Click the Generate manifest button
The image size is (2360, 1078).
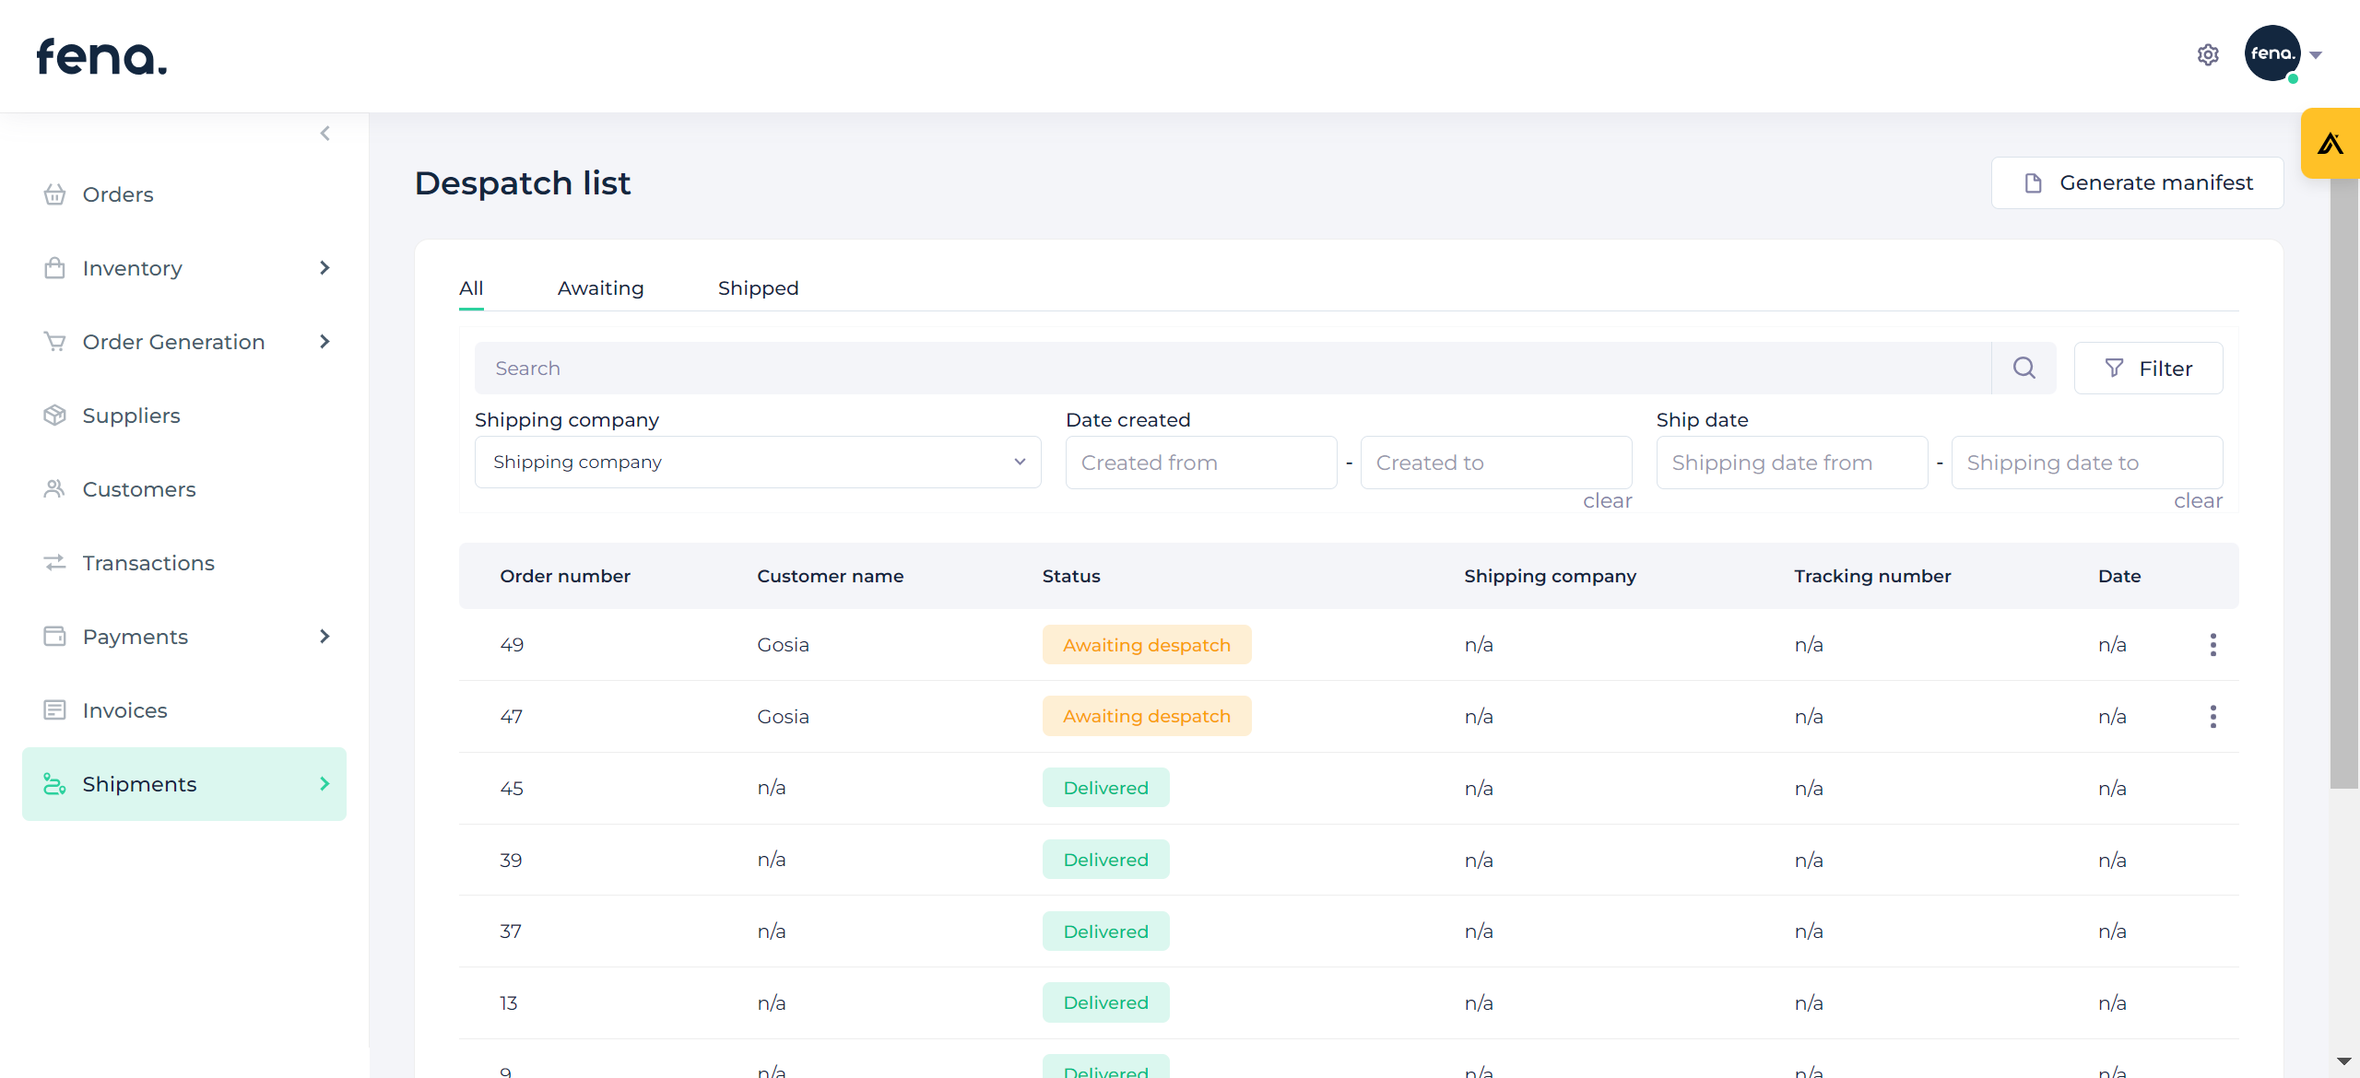(x=2137, y=183)
